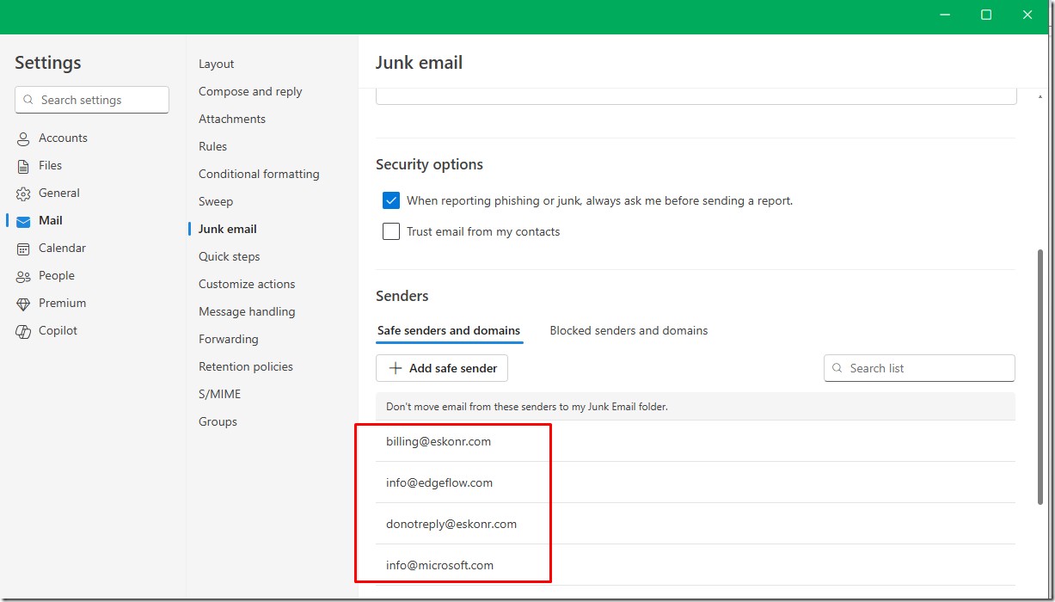Open the Calendar settings icon
The image size is (1055, 602).
tap(22, 248)
